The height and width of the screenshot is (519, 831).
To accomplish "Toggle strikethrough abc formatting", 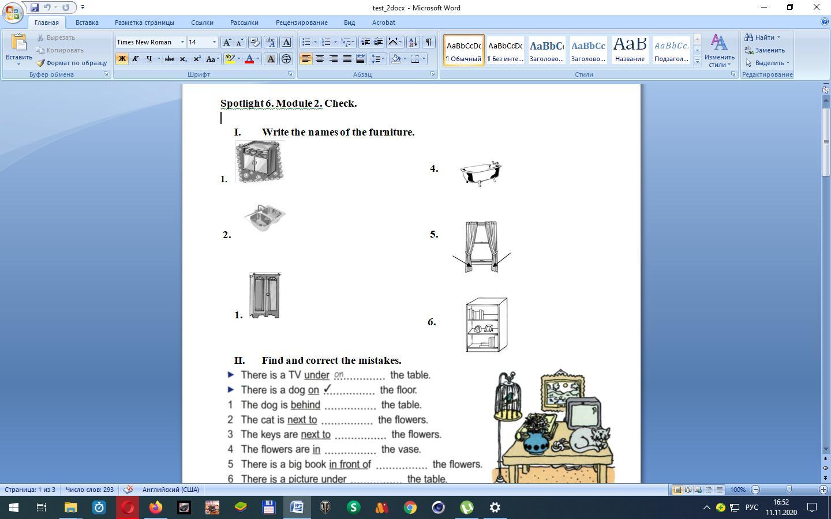I will pos(170,59).
